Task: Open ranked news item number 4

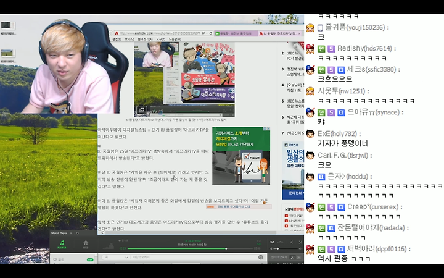Action: tap(292, 88)
